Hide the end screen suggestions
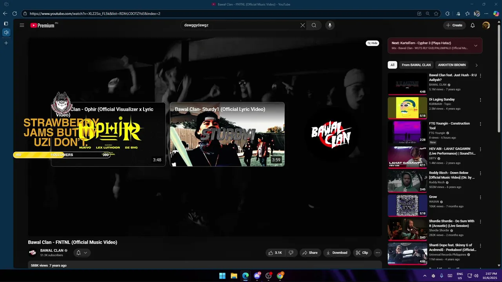Image resolution: width=502 pixels, height=282 pixels. pos(373,43)
